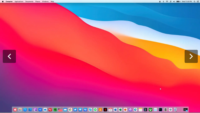Go to the next image arrow
The width and height of the screenshot is (200, 113).
pyautogui.click(x=191, y=56)
